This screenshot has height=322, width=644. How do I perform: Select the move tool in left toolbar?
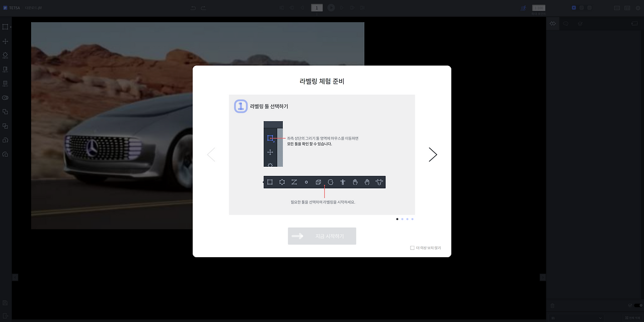pyautogui.click(x=6, y=41)
